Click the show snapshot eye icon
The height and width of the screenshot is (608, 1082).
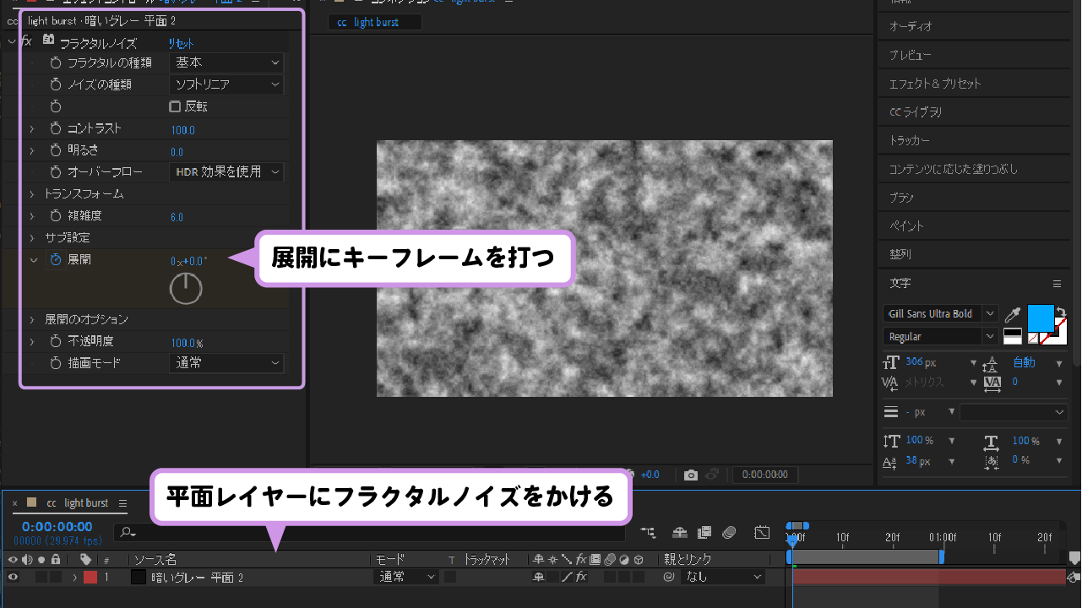coord(710,474)
